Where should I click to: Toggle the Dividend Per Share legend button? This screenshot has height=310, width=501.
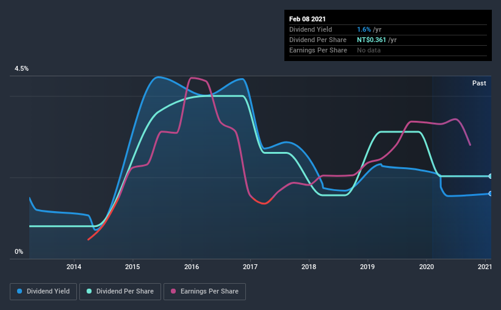click(120, 292)
